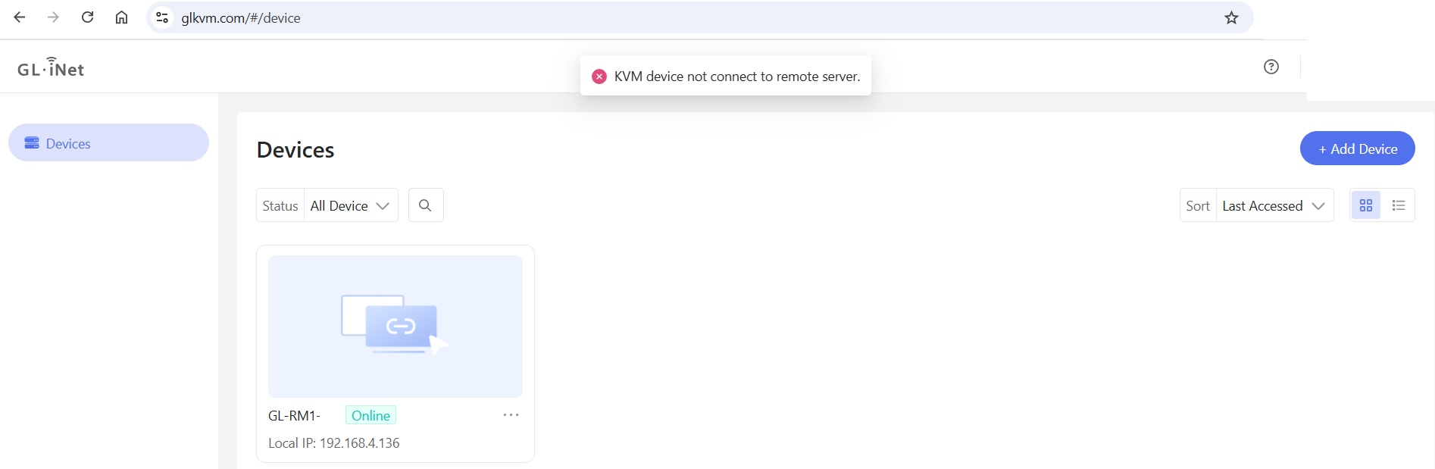The width and height of the screenshot is (1435, 469).
Task: Click the browser forward arrow
Action: (53, 17)
